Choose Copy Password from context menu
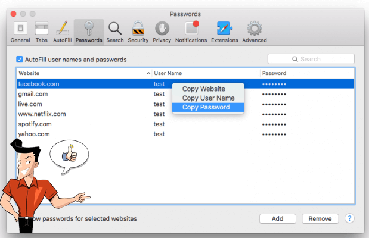 pos(208,107)
